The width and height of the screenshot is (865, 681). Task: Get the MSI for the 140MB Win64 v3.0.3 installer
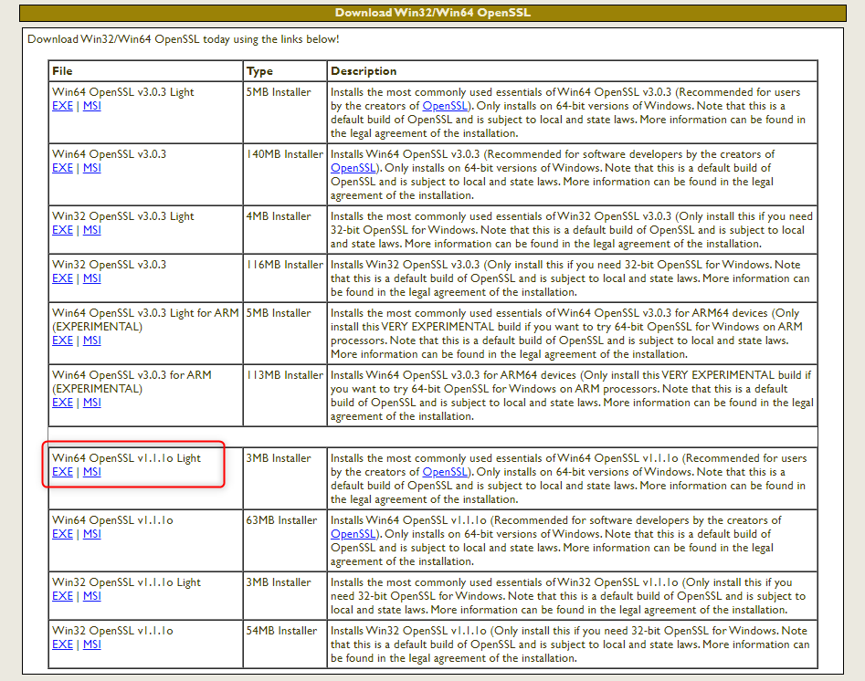tap(92, 168)
